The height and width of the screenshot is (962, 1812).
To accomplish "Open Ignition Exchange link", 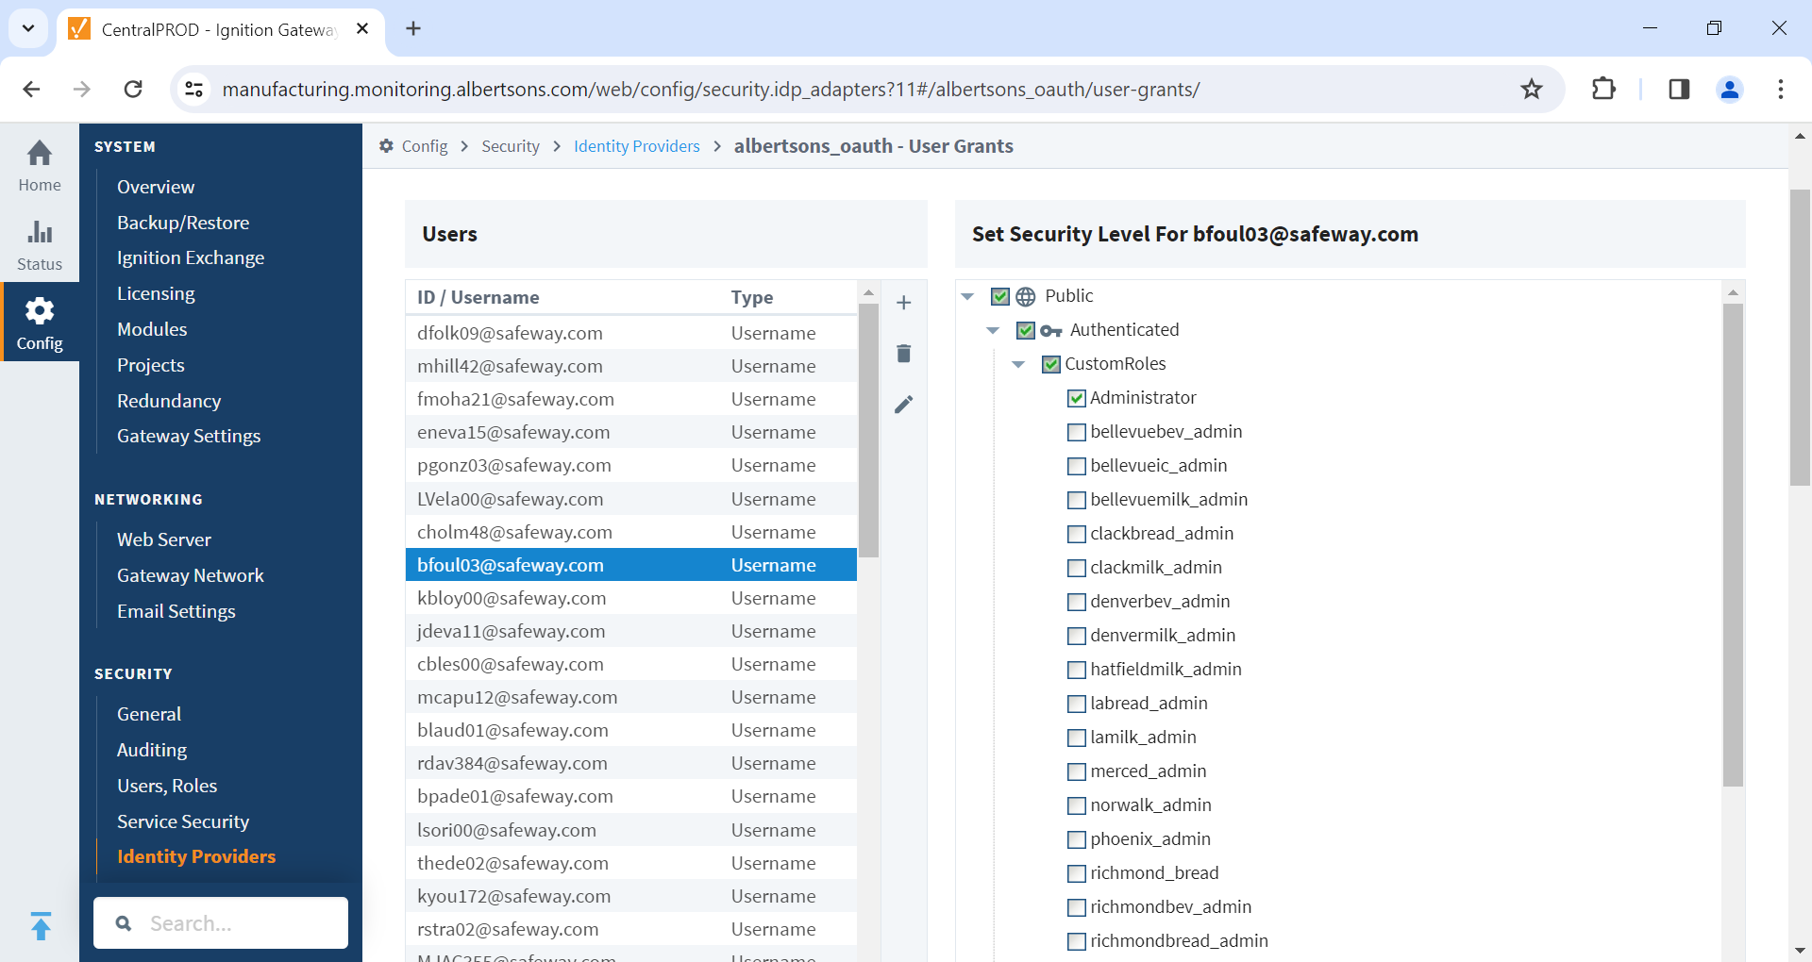I will coord(191,257).
